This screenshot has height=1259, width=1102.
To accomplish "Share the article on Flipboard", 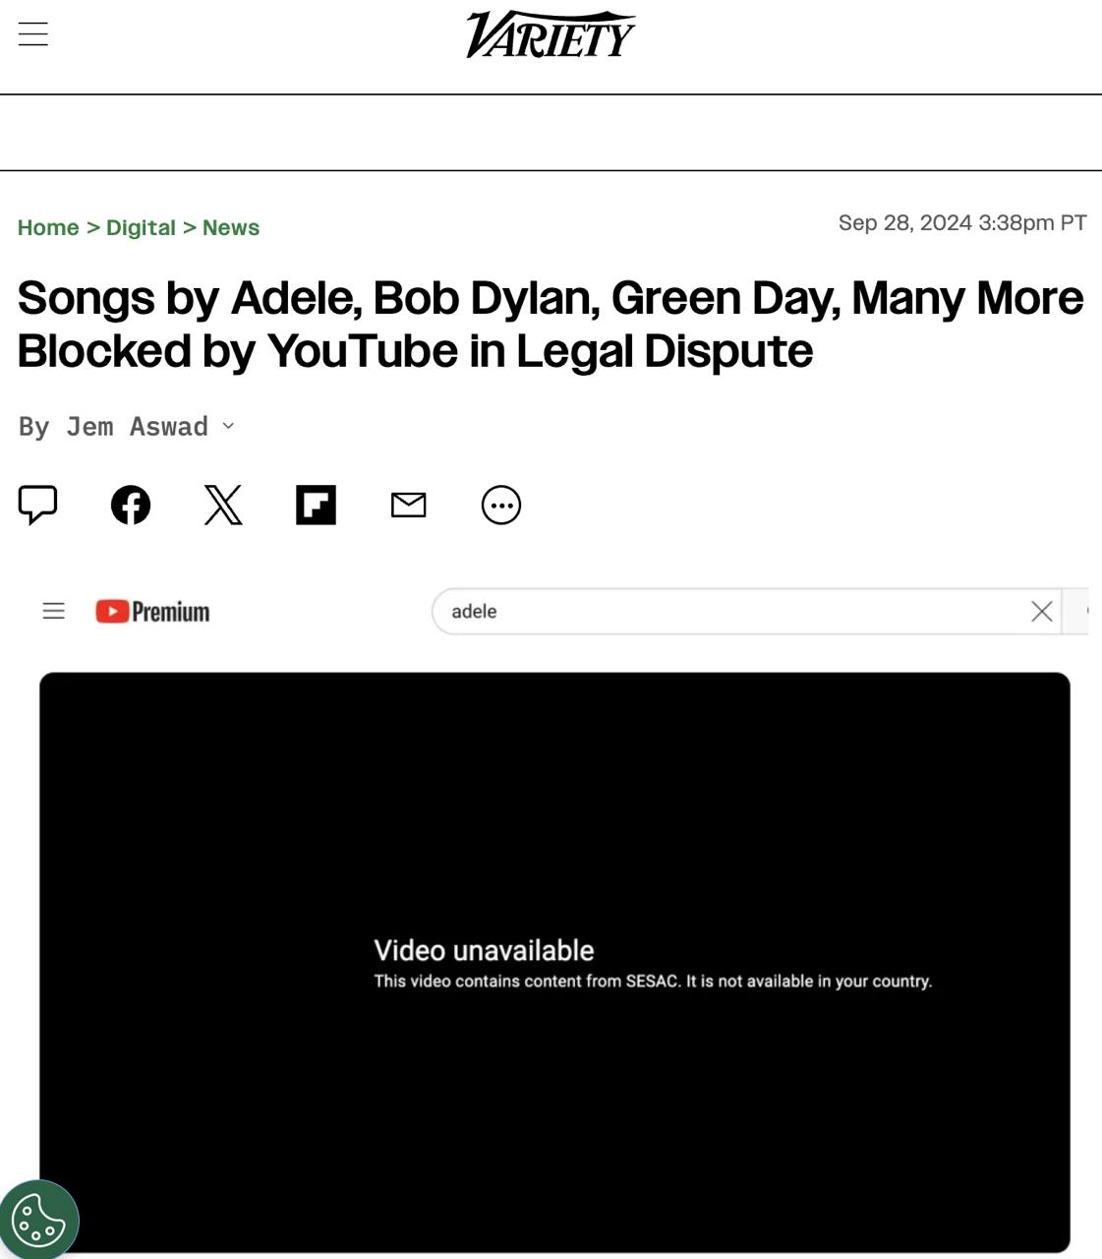I will [316, 506].
